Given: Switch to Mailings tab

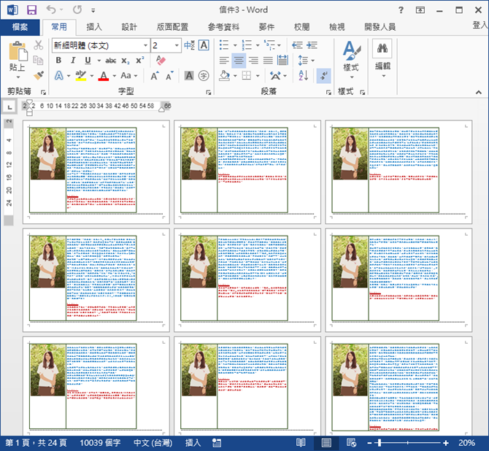Looking at the screenshot, I should point(266,27).
